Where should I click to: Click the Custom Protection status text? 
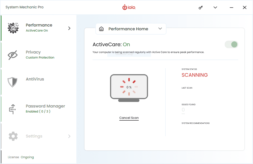click(40, 58)
